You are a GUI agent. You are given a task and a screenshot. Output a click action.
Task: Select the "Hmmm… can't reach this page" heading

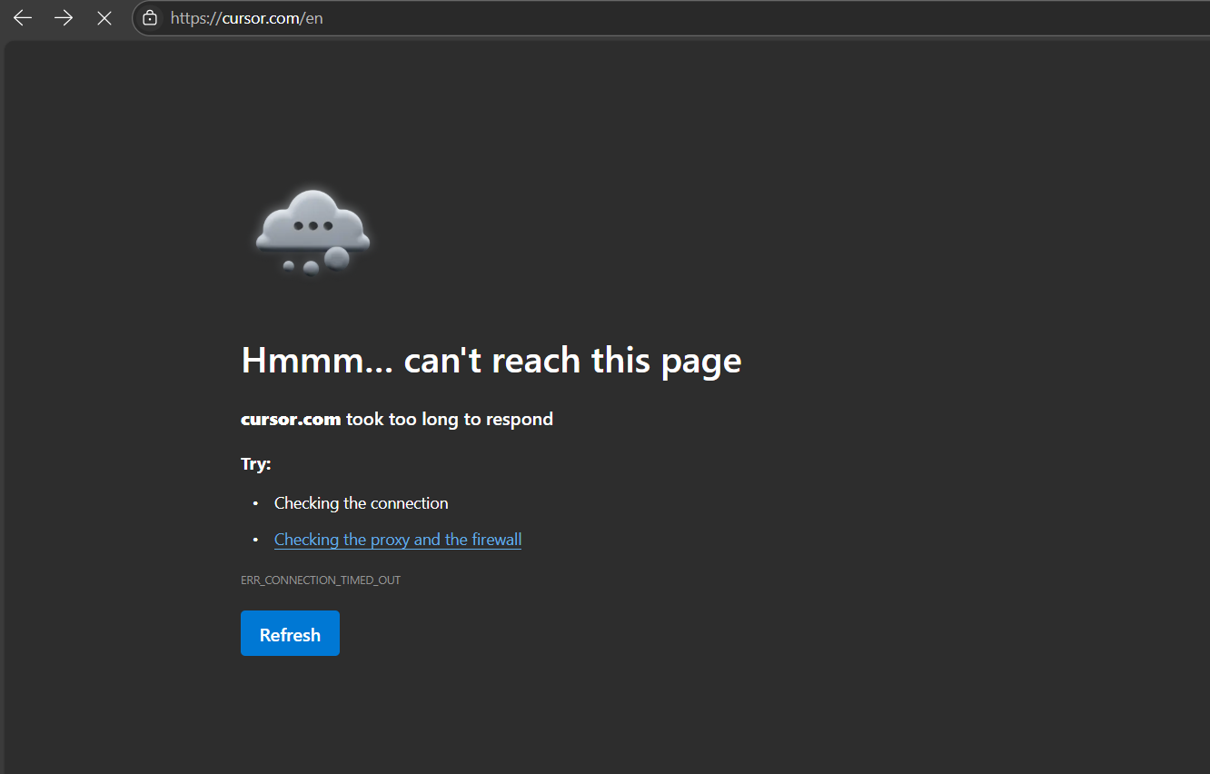[491, 361]
